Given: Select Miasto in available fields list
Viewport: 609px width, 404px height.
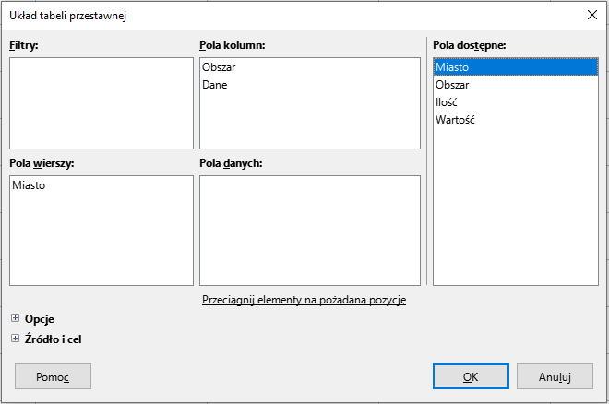Looking at the screenshot, I should (x=452, y=67).
